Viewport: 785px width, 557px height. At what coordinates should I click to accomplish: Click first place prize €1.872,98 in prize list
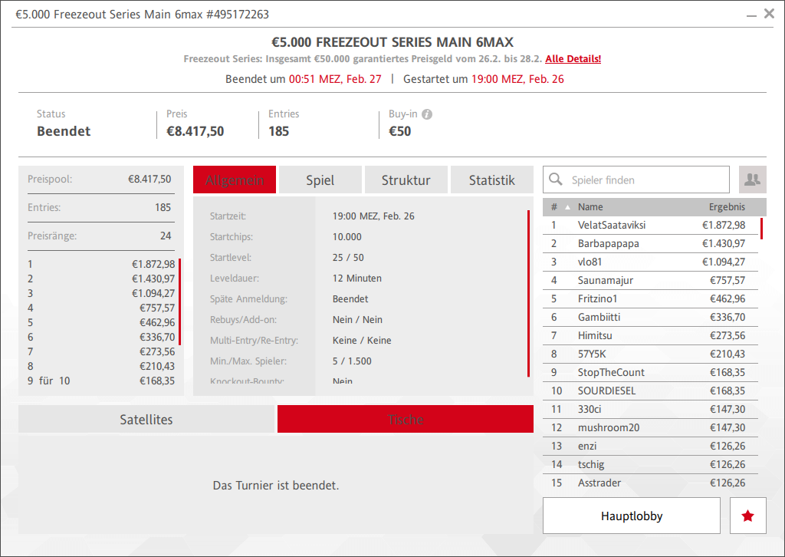point(153,264)
